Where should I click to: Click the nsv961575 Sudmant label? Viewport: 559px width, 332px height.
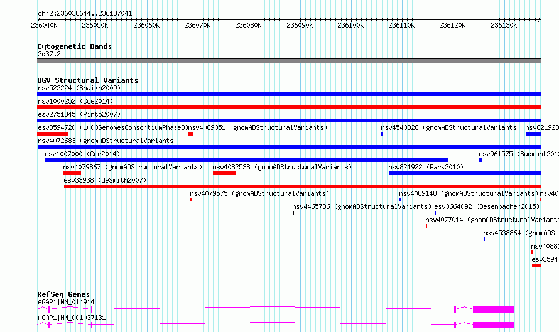(519, 154)
